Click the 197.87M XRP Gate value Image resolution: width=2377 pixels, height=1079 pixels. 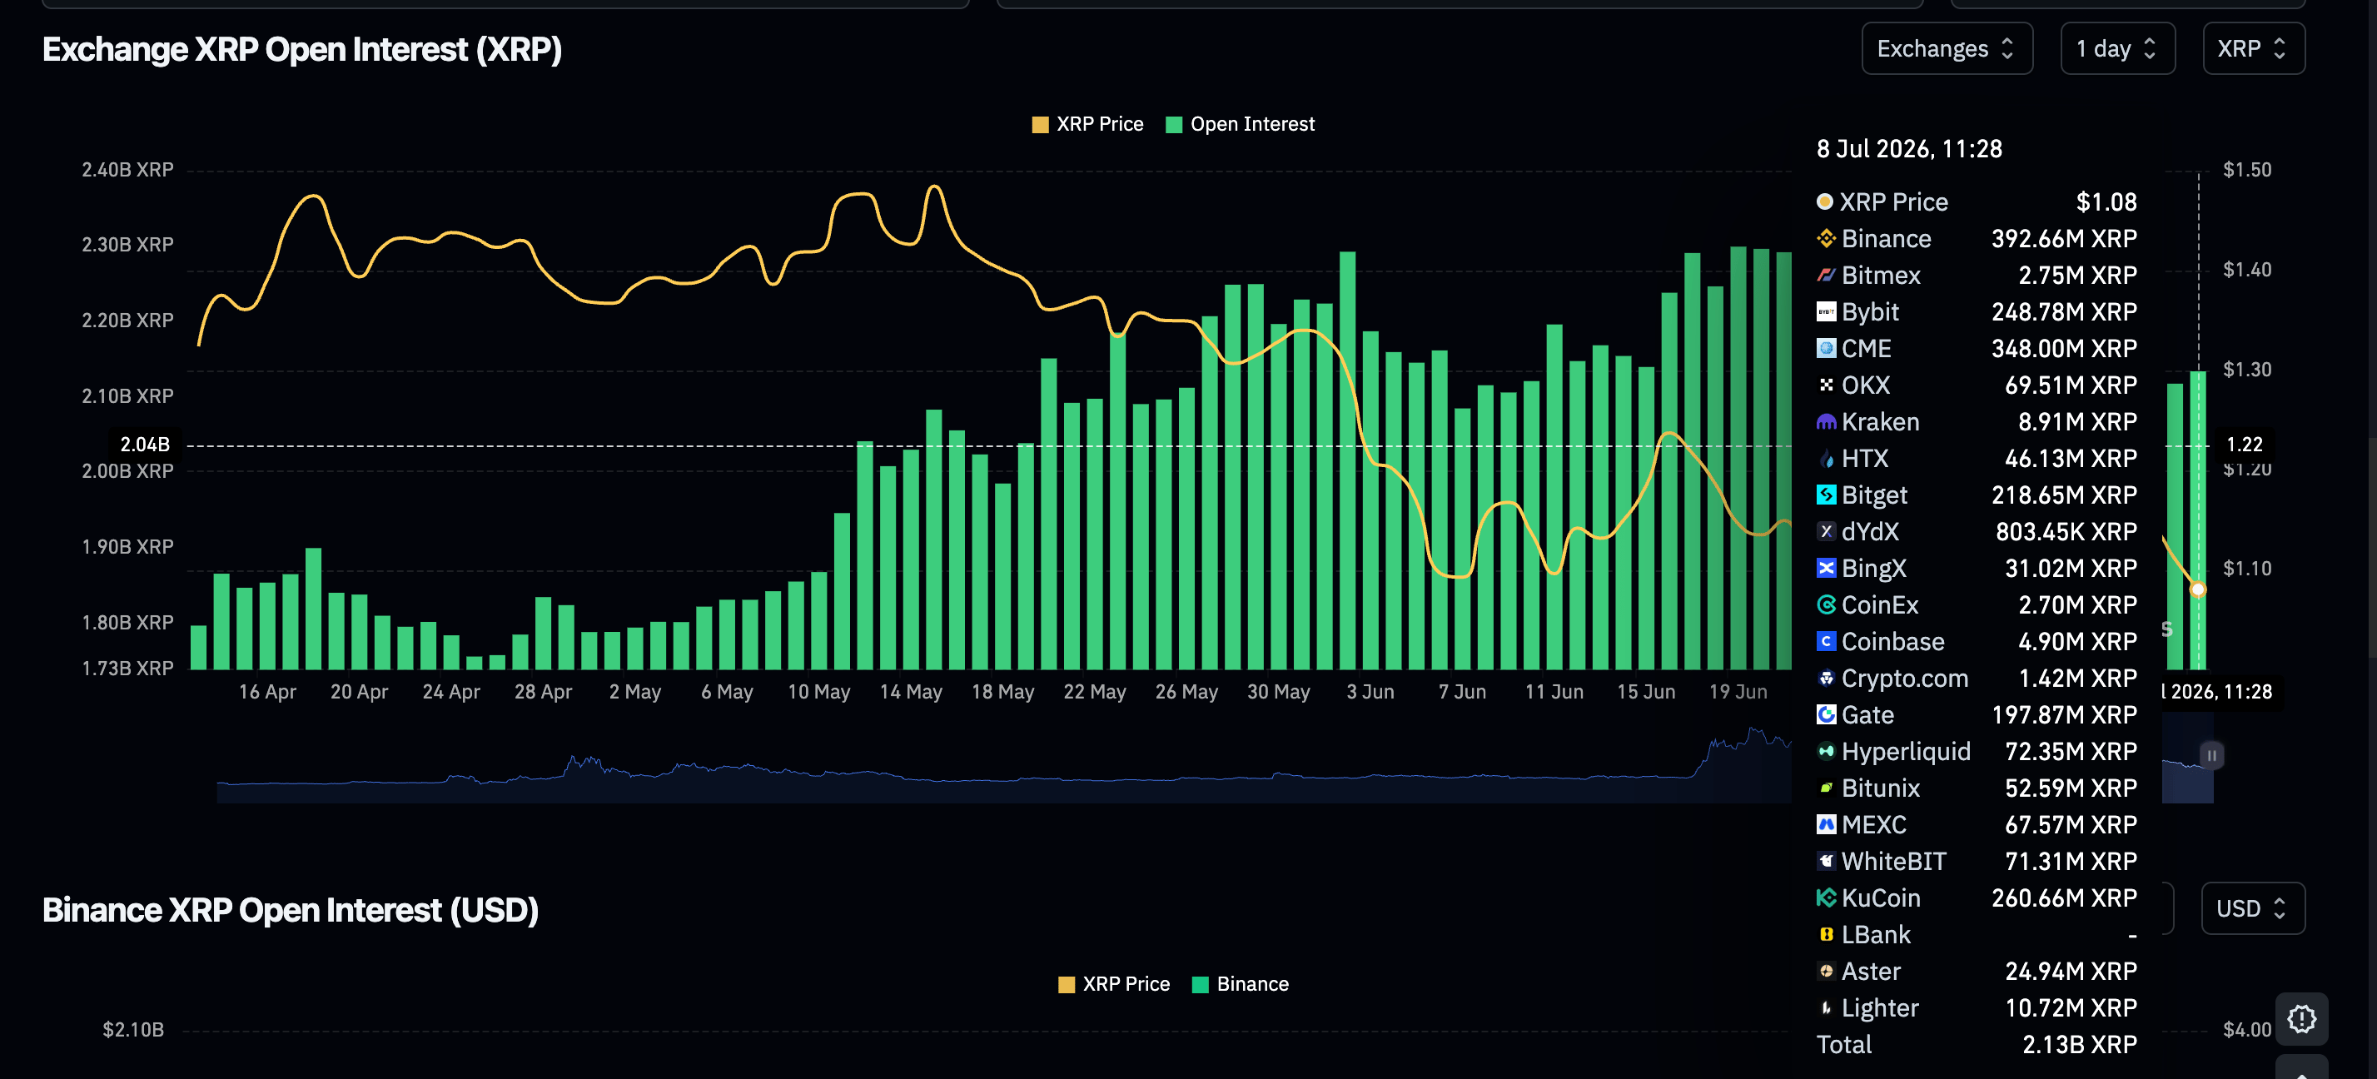click(2063, 715)
